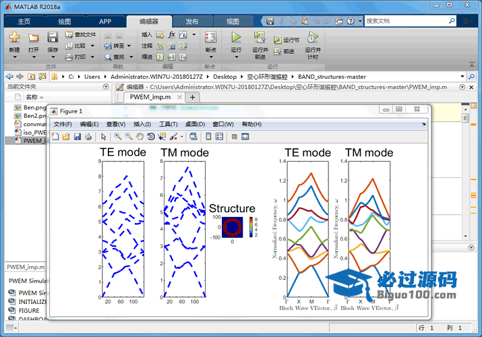
Task: Switch to the 主页 ribbon tab
Action: click(24, 22)
